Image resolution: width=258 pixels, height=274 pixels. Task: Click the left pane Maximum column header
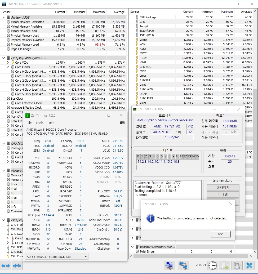pos(96,12)
